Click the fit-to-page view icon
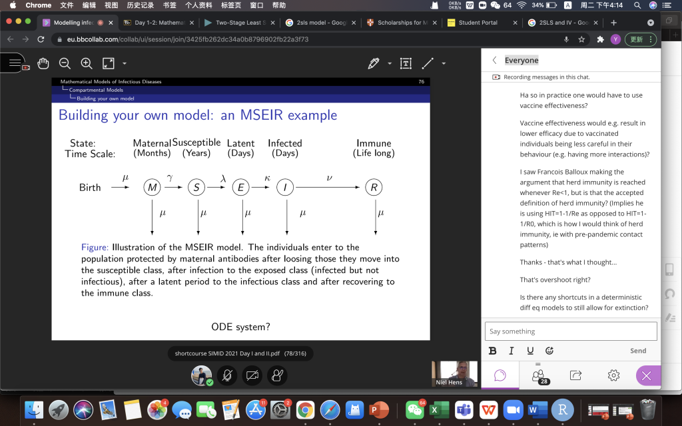682x426 pixels. coord(109,63)
